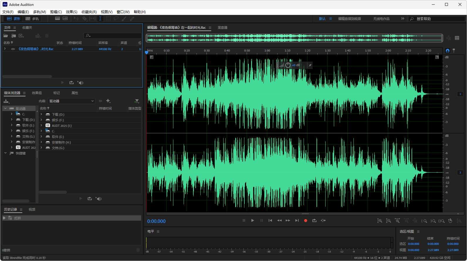467x261 pixels.
Task: Click the Open File folder icon
Action: coord(6,36)
